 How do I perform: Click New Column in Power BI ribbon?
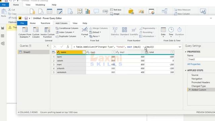pos(182,14)
